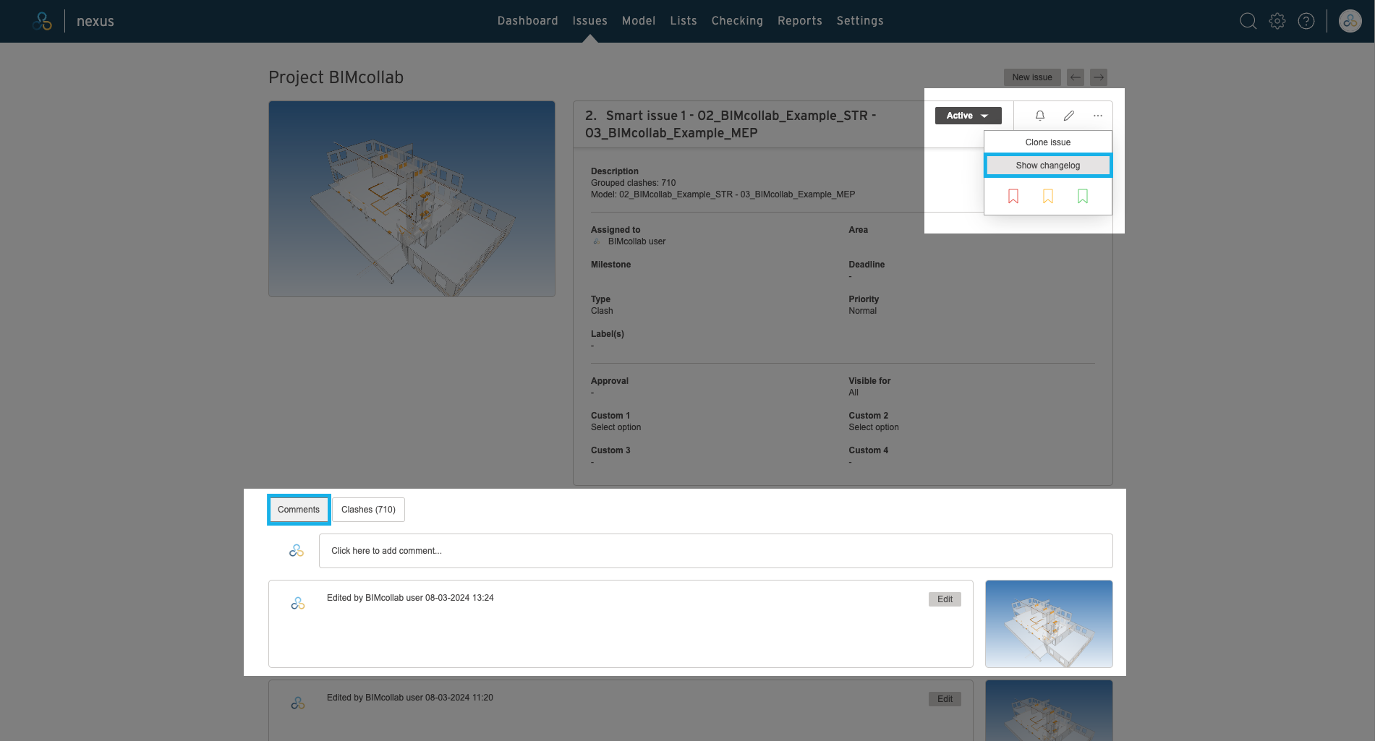Open the user profile avatar
The width and height of the screenshot is (1375, 741).
coord(1350,21)
